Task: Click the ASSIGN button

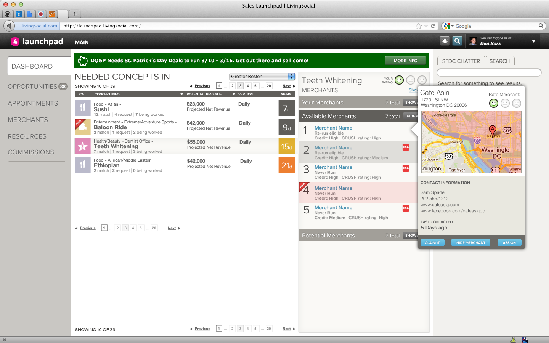Action: 509,243
